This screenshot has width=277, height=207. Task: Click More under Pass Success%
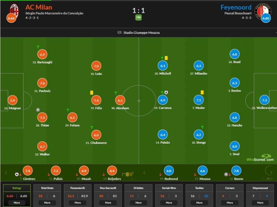click(x=108, y=203)
